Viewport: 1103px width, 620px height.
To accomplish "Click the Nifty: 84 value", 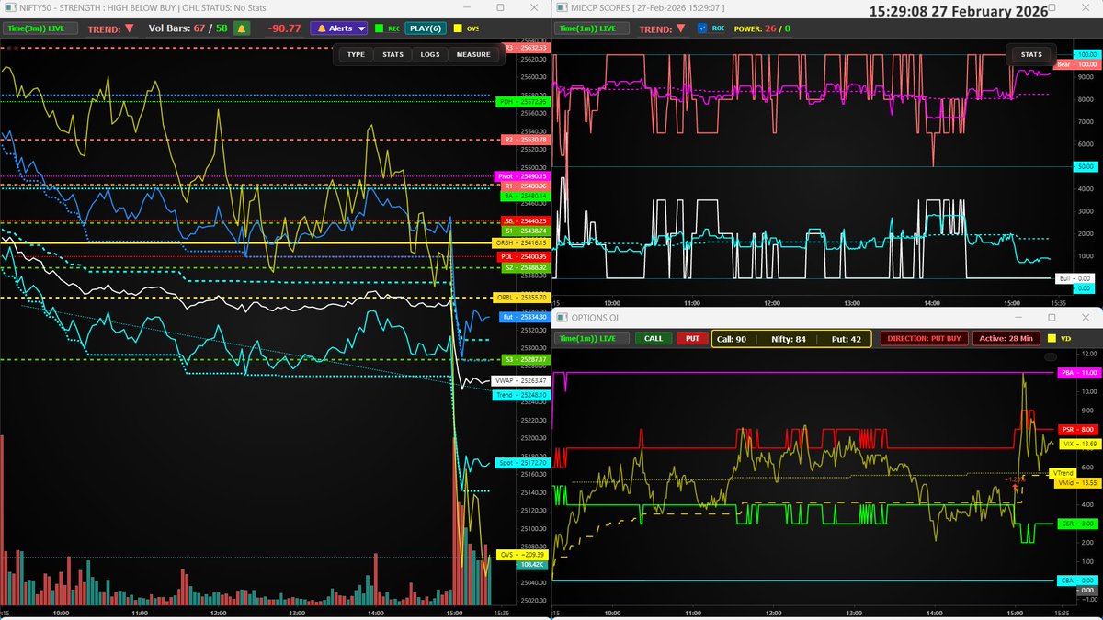I will coord(788,339).
